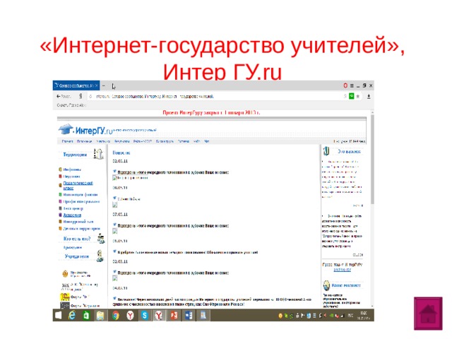Click the ИнтерГУ.ru site title text
This screenshot has height=339, width=452.
click(x=94, y=131)
